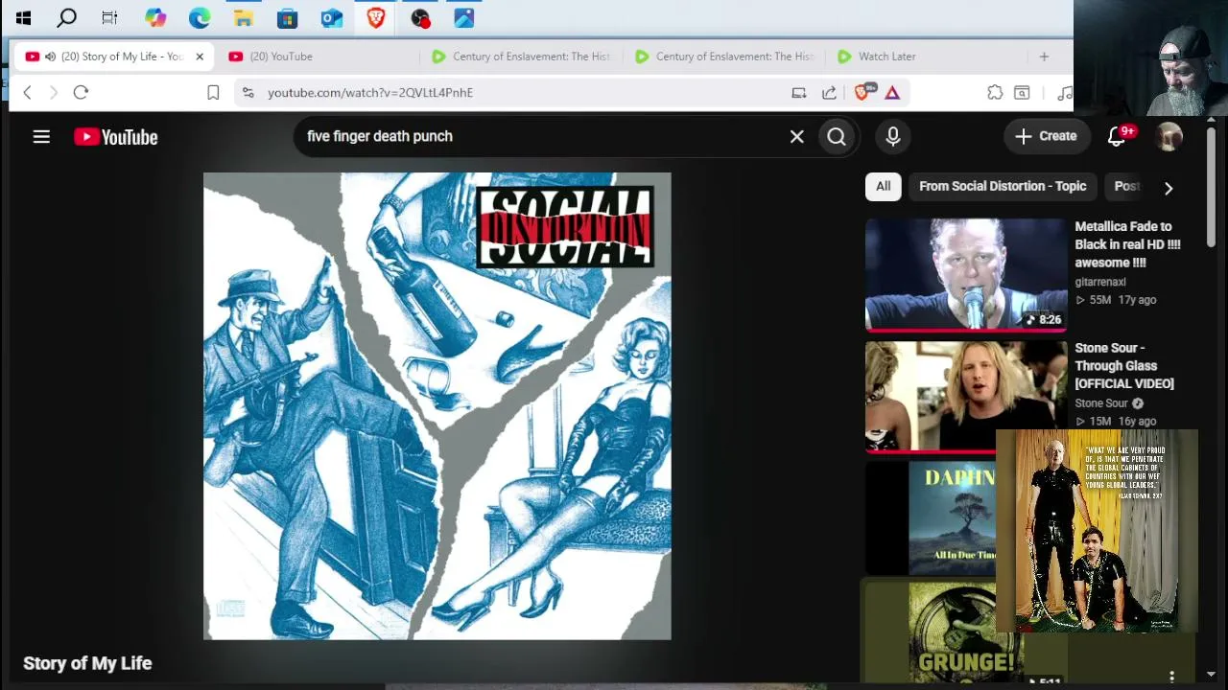This screenshot has width=1228, height=690.
Task: Click the Social Distortion album art video
Action: click(437, 406)
